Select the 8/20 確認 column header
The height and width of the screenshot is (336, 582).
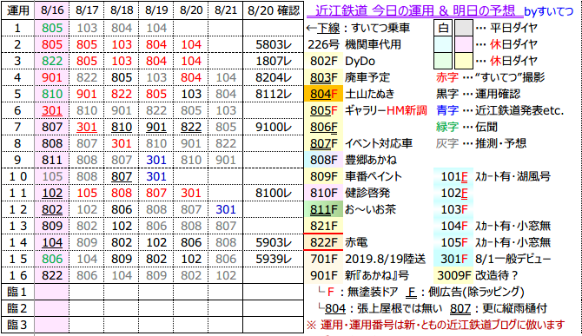point(274,10)
